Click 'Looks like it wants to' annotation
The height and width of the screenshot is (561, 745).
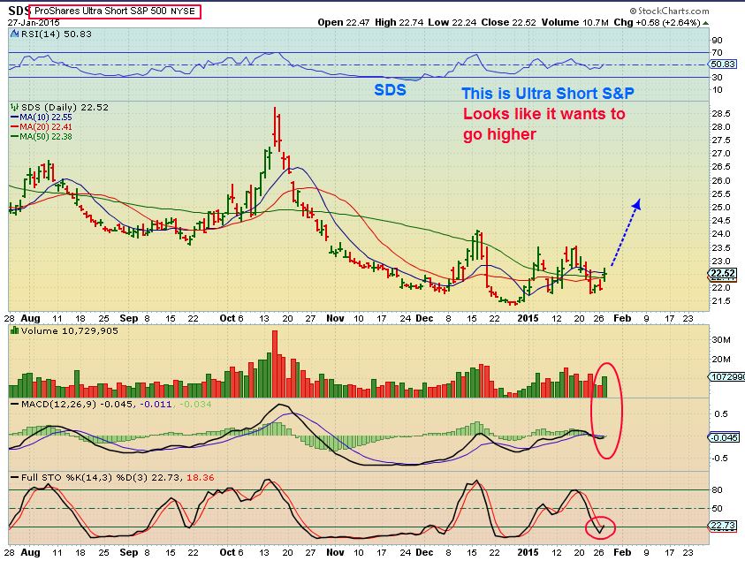click(x=544, y=114)
